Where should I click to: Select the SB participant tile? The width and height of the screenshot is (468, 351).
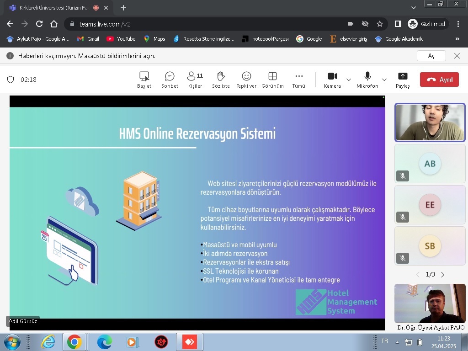(x=430, y=246)
